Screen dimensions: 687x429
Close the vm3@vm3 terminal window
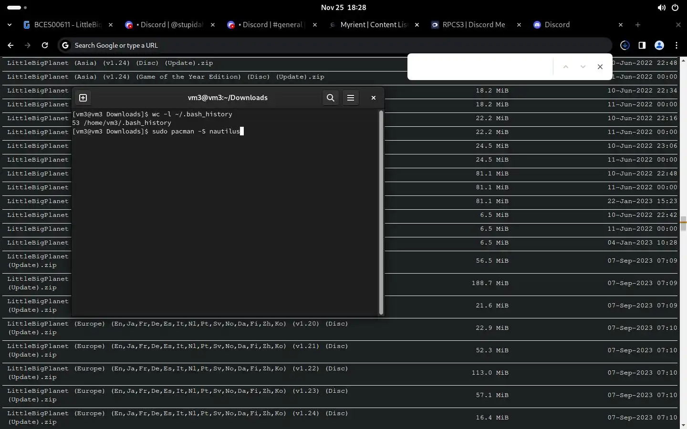374,98
